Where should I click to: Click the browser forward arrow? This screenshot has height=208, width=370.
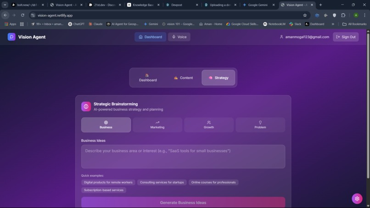[x=14, y=15]
